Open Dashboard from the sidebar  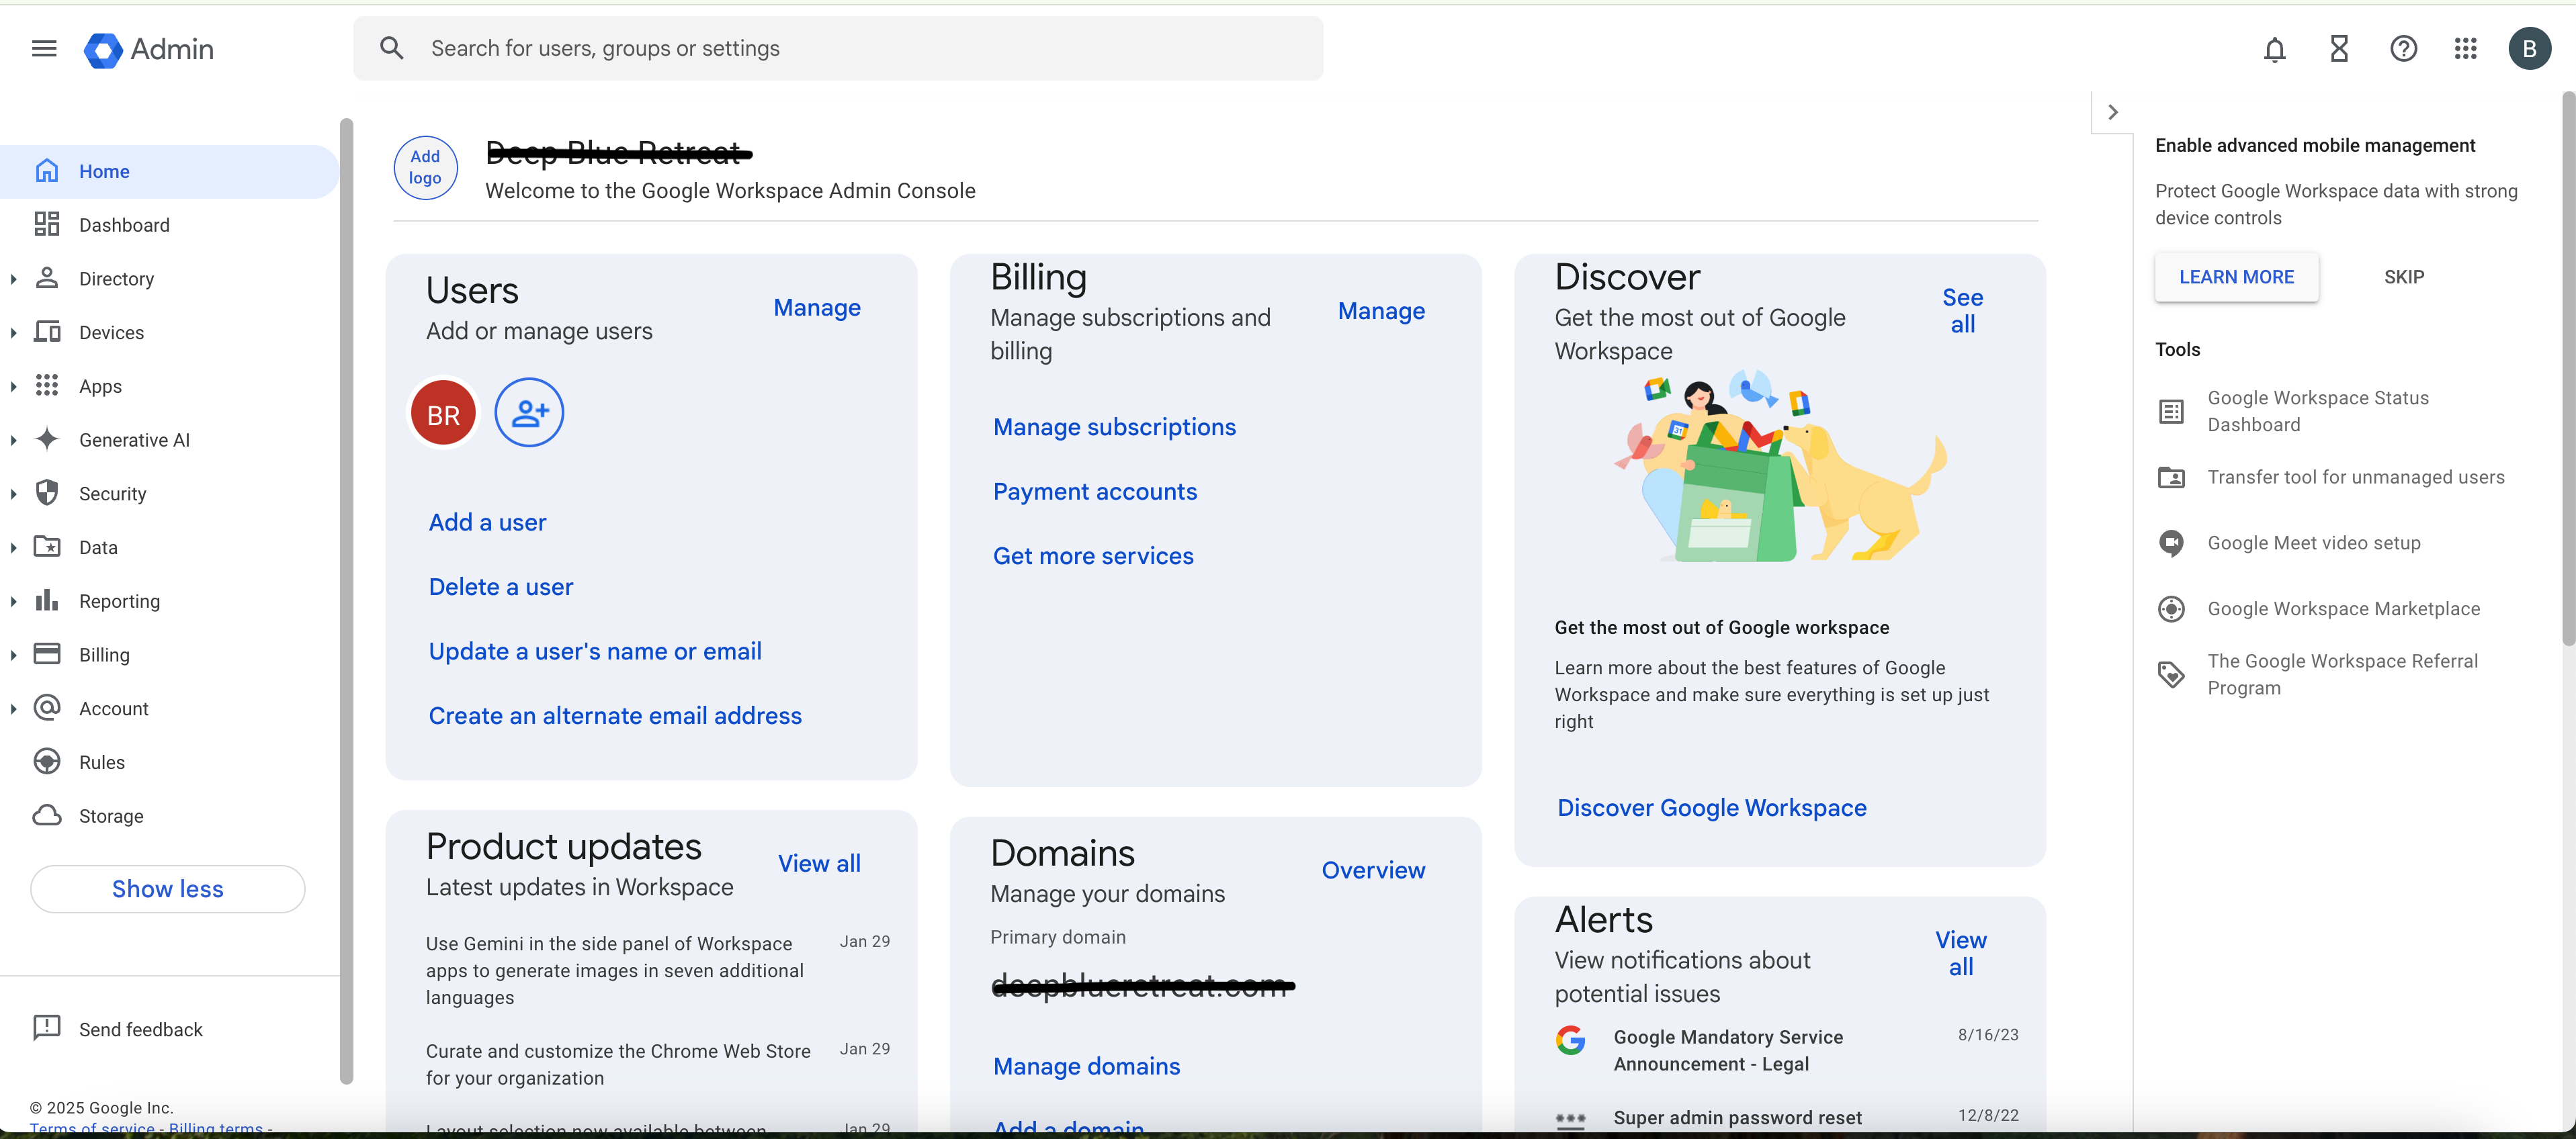point(170,225)
